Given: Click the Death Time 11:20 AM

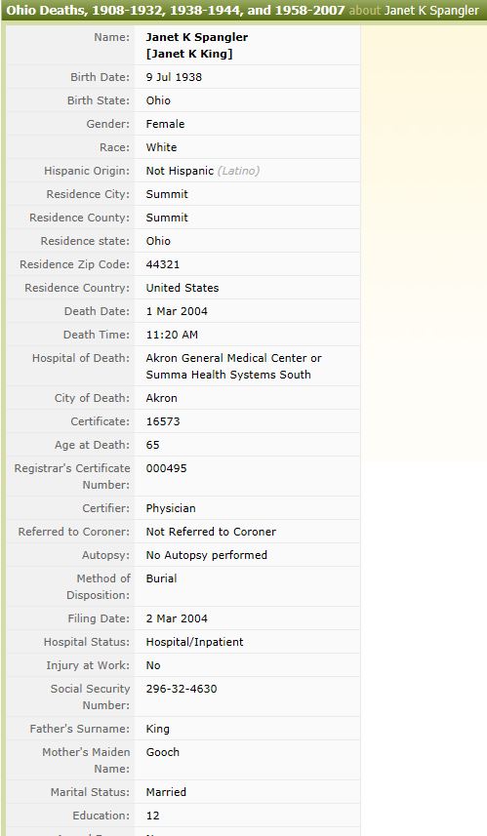Looking at the screenshot, I should coord(172,335).
